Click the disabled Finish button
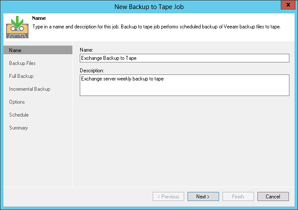 (x=238, y=197)
